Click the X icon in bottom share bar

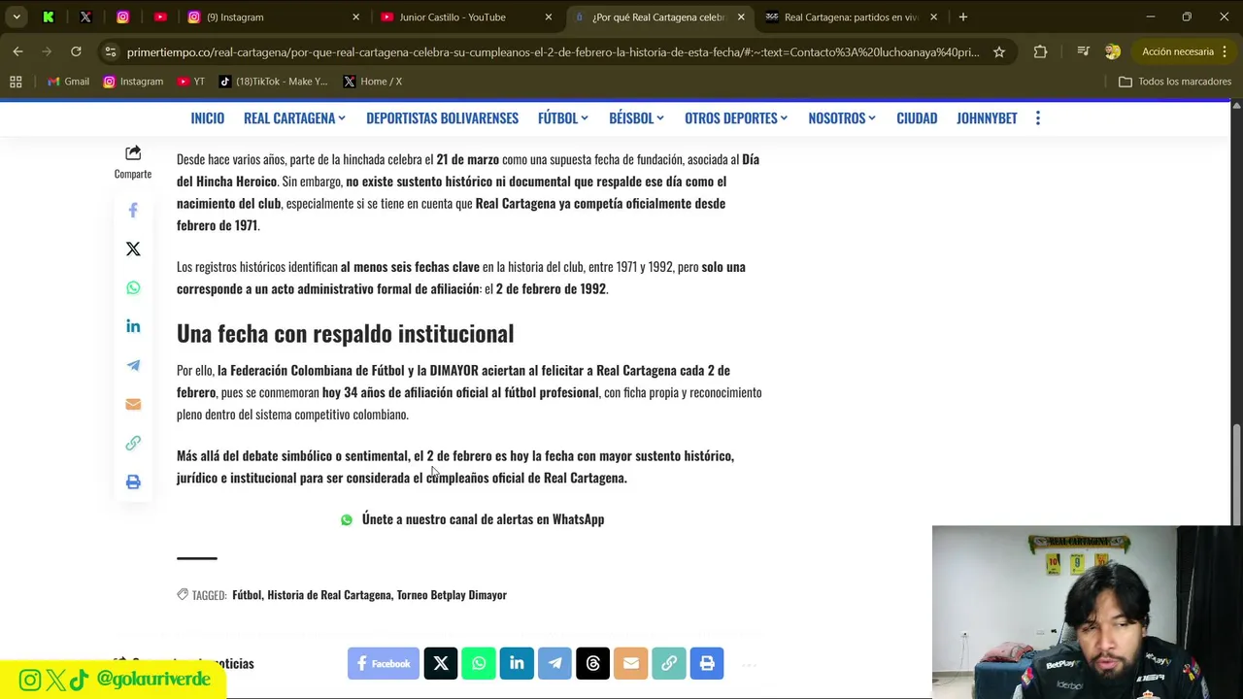click(x=441, y=663)
